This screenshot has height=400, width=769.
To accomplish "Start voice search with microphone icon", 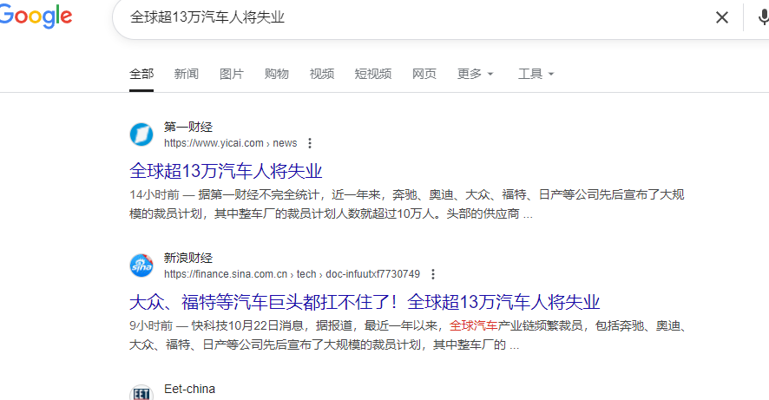I will coord(762,17).
